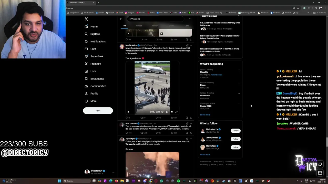Screen dimensions: 328x184
Task: Open the Windows Start menu
Action: click(59, 181)
